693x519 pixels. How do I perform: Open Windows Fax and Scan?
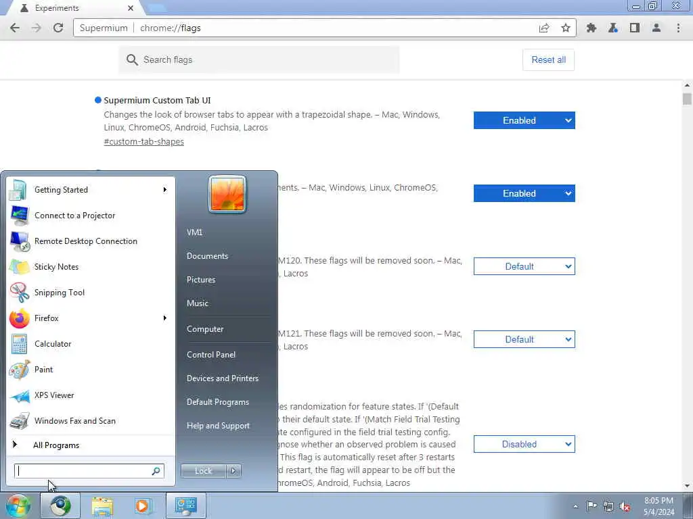[91, 420]
